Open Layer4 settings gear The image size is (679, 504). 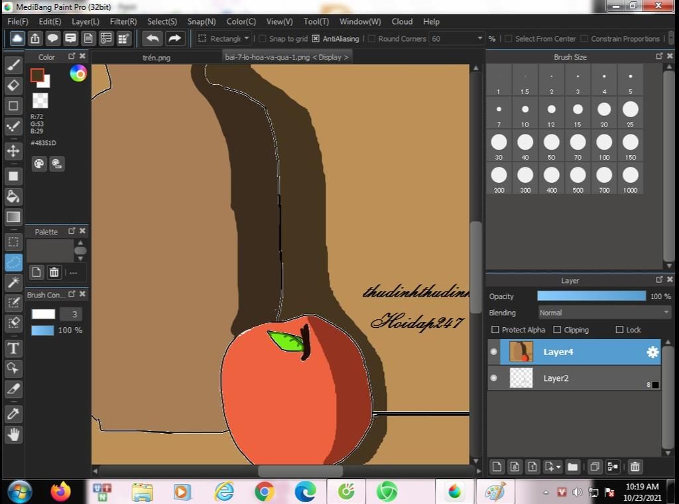pos(652,352)
